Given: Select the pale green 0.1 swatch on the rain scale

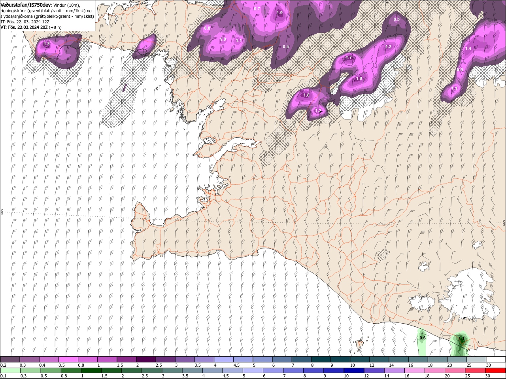Looking at the screenshot, I should pos(10,370).
